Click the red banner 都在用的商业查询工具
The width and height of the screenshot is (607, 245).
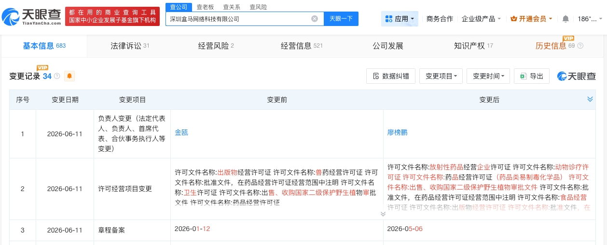[x=112, y=16]
